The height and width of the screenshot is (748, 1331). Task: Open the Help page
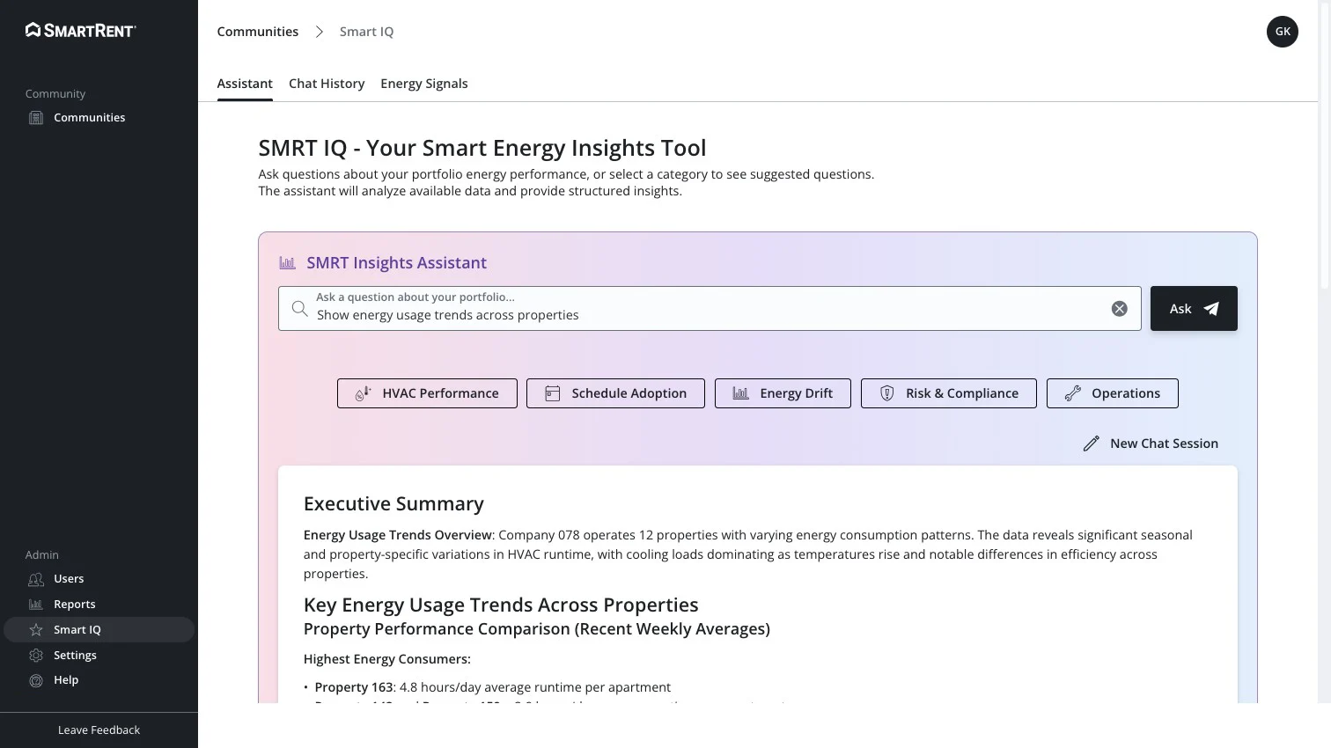pos(65,680)
